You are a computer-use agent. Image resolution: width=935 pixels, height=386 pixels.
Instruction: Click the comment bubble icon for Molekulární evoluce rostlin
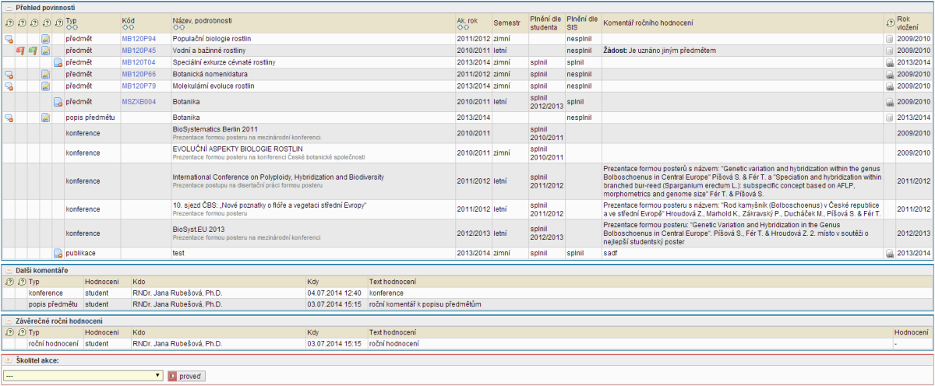click(x=9, y=86)
